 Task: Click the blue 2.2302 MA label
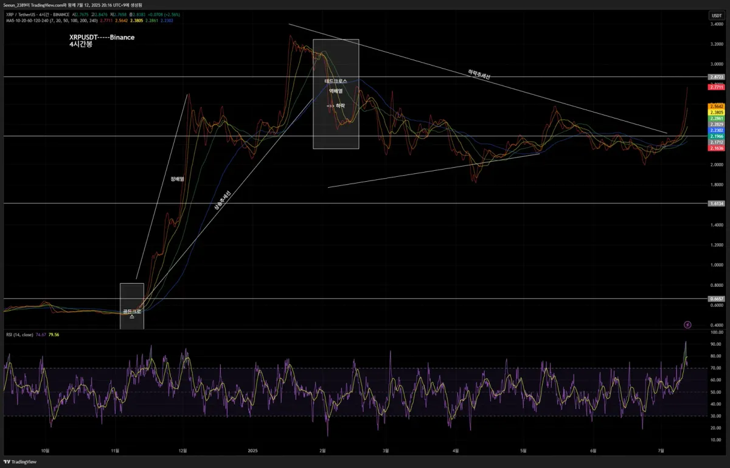click(716, 130)
